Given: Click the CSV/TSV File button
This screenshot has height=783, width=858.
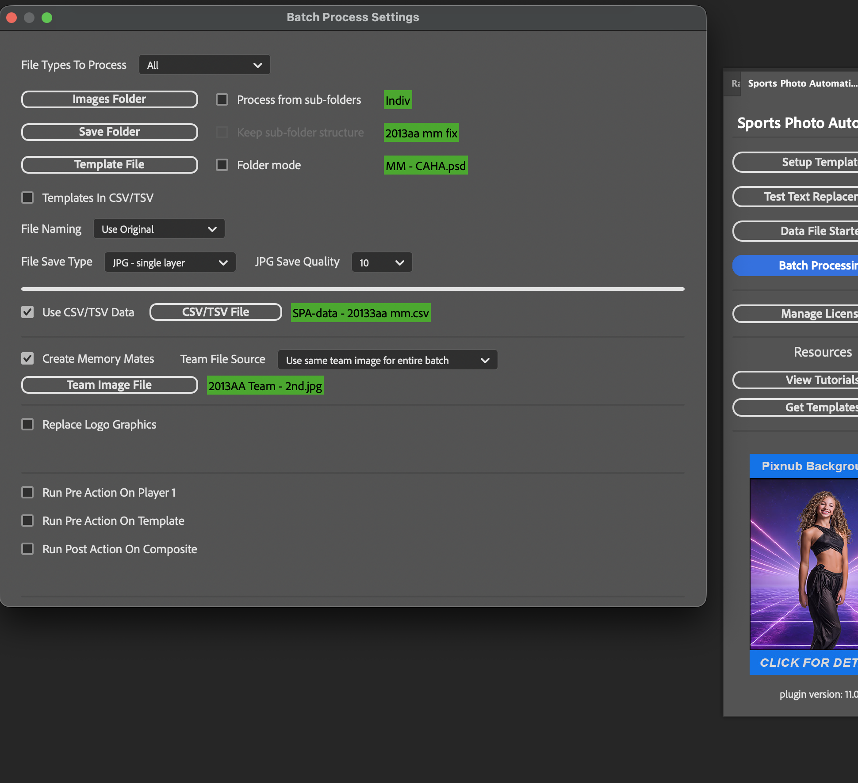Looking at the screenshot, I should [215, 312].
